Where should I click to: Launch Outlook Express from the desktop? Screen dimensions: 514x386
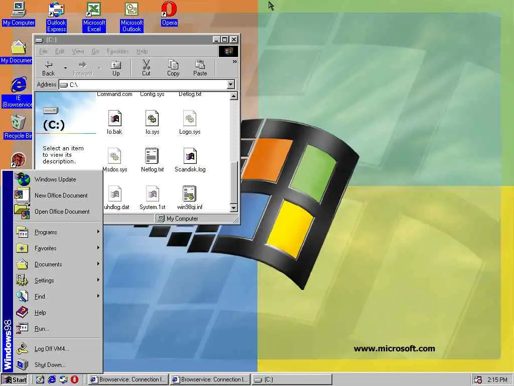click(56, 17)
